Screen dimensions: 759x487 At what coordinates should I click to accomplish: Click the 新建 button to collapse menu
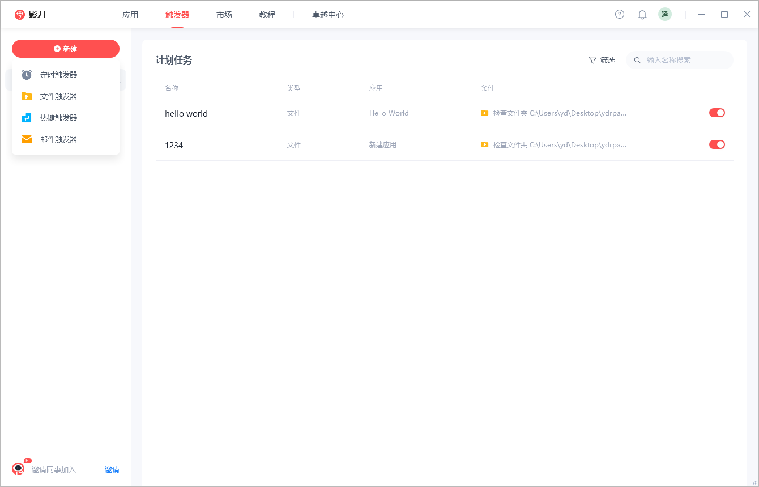[x=66, y=49]
